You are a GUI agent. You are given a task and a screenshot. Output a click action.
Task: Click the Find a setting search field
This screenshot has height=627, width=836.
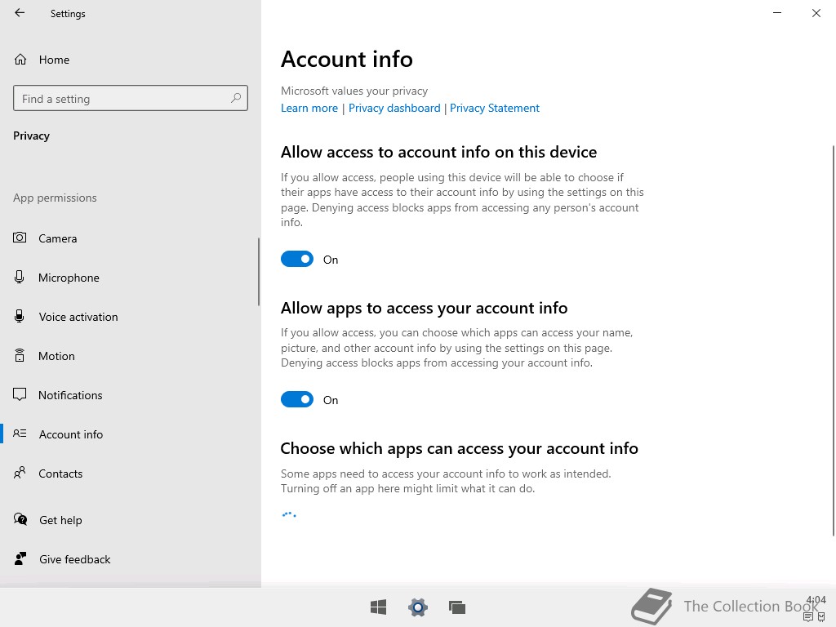(131, 98)
